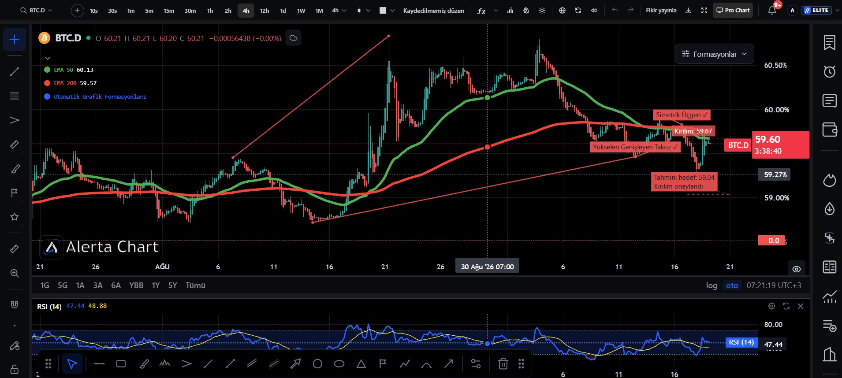The width and height of the screenshot is (842, 378).
Task: Click the Pro Chart button
Action: (733, 10)
